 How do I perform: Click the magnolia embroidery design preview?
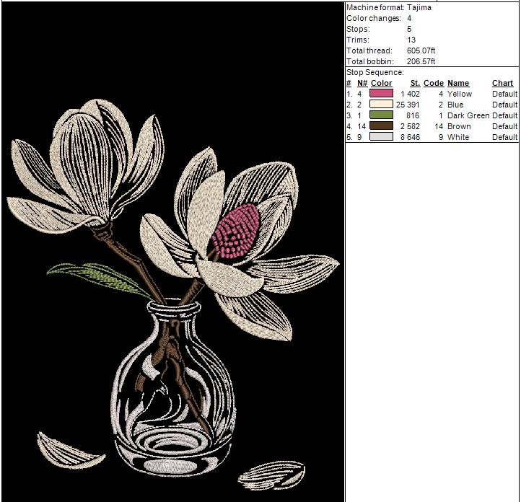(172, 252)
